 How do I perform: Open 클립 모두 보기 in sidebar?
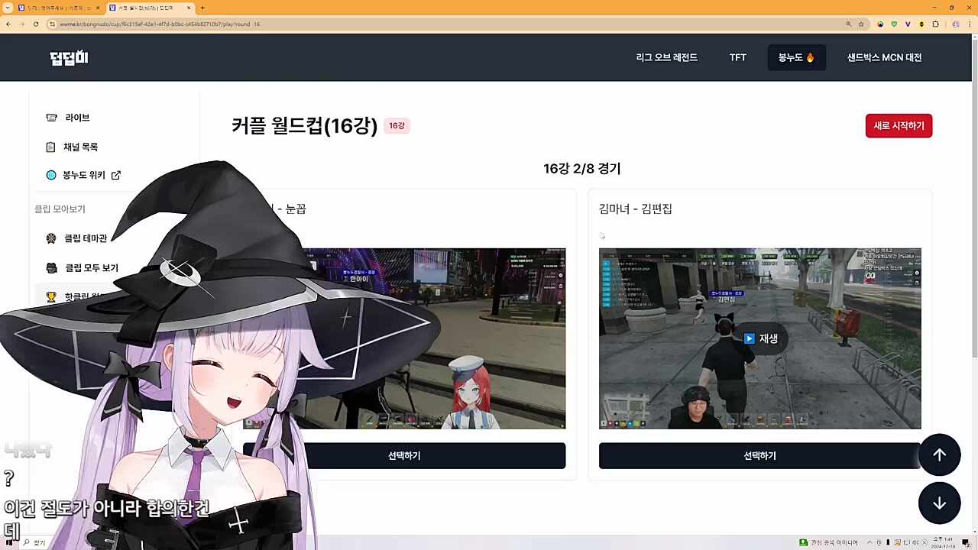pos(92,267)
